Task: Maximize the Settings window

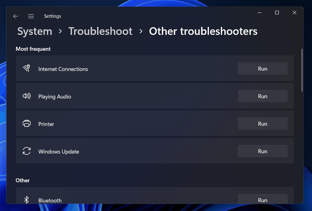Action: [x=277, y=13]
